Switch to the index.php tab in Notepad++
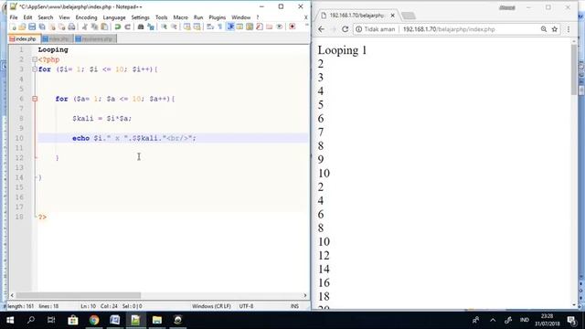The image size is (585, 329). tap(24, 38)
